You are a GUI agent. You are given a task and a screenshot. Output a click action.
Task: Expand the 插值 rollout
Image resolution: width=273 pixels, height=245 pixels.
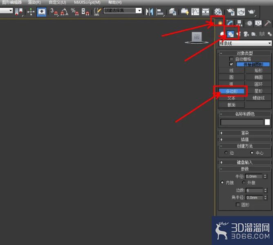coord(245,139)
